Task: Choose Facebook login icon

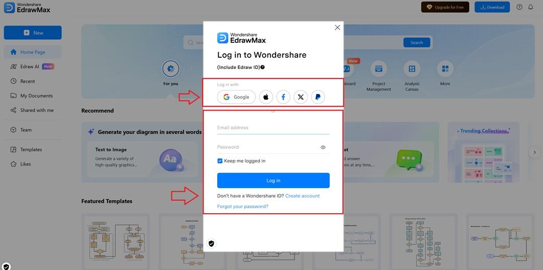Action: (283, 97)
